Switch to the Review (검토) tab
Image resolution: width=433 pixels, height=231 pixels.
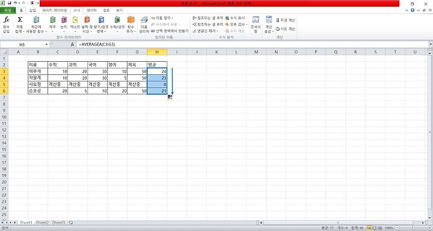click(106, 10)
